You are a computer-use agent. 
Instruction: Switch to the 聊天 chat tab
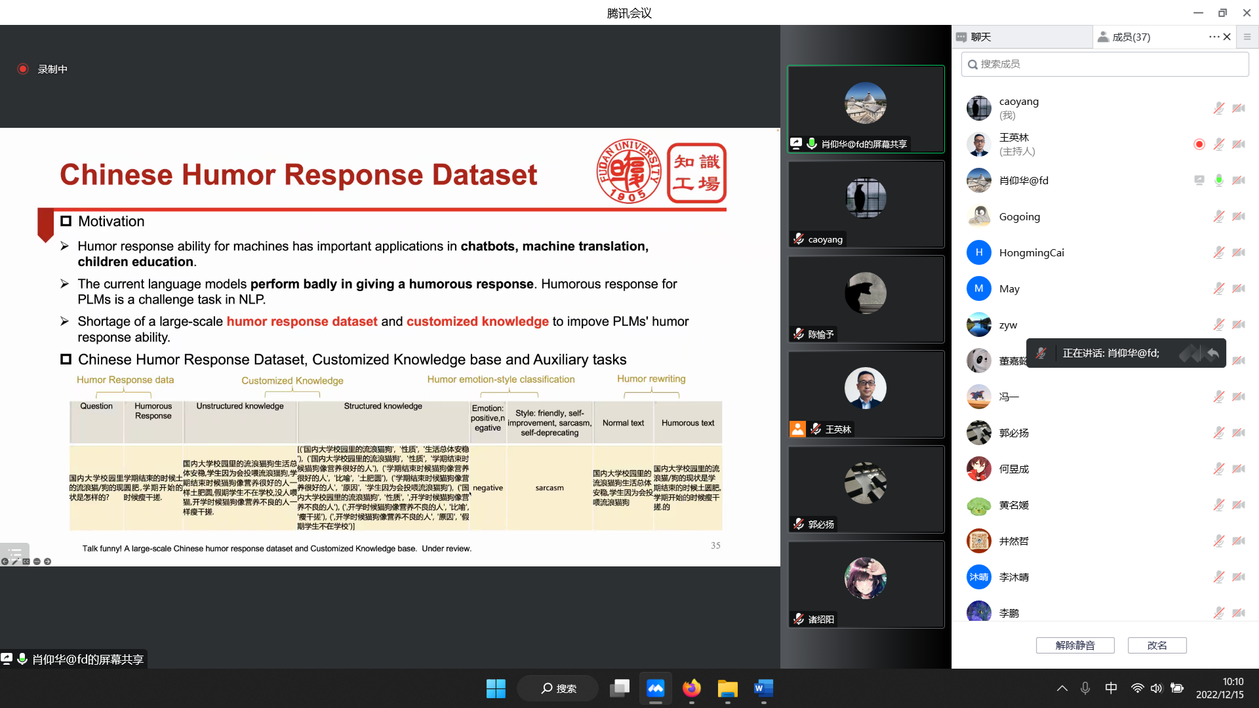[x=1022, y=37]
